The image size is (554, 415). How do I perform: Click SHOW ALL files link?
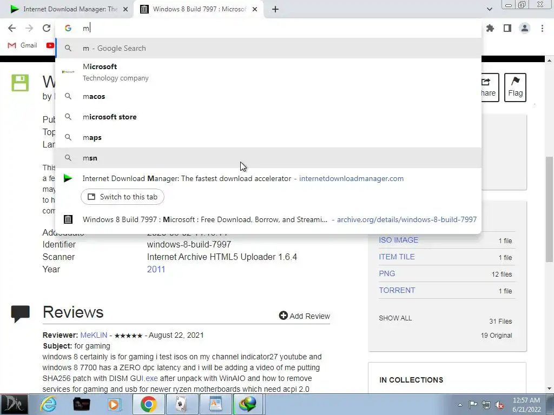coord(395,318)
